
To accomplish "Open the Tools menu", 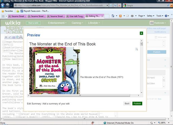I will pos(160,16).
